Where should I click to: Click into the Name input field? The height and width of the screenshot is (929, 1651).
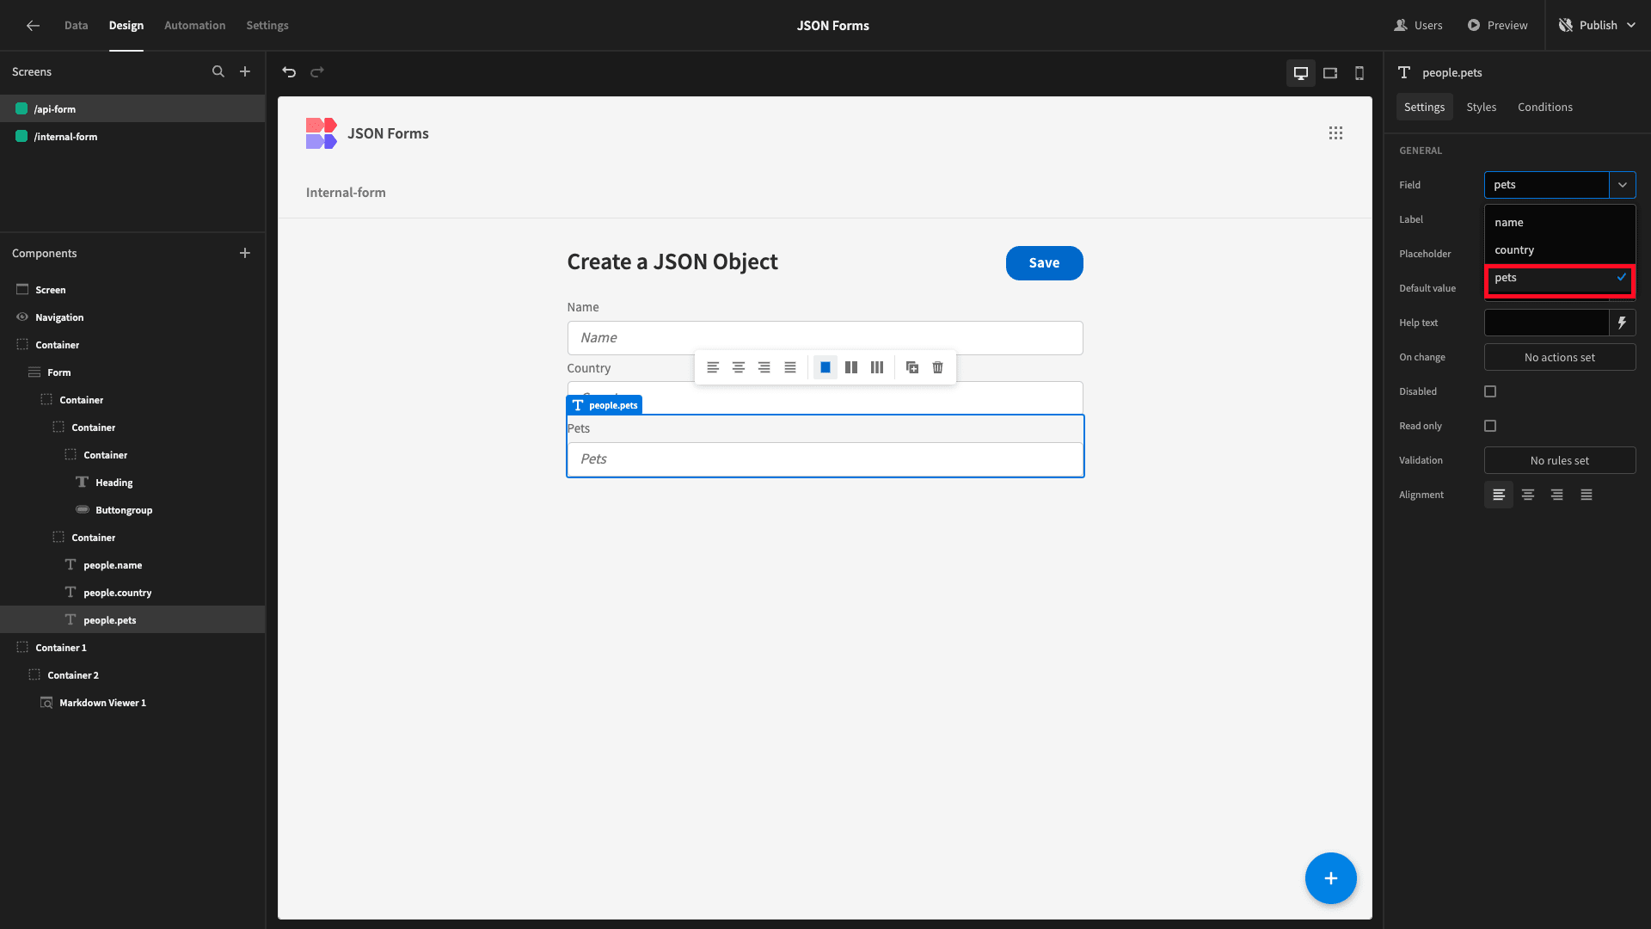(825, 338)
